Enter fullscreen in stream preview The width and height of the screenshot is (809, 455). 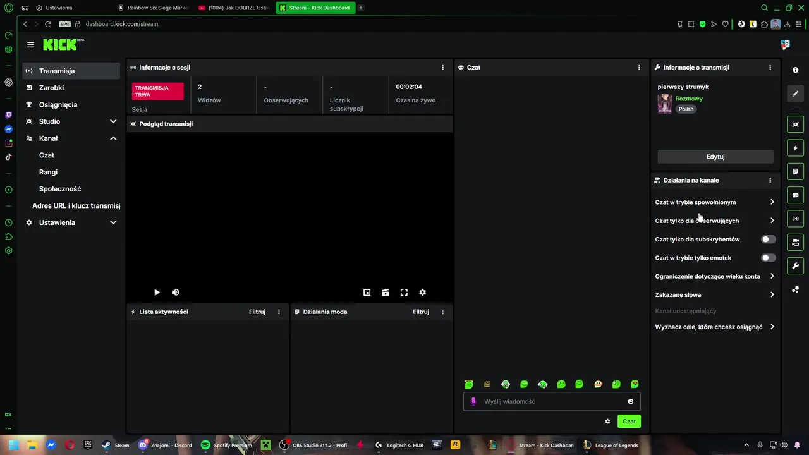(x=404, y=293)
